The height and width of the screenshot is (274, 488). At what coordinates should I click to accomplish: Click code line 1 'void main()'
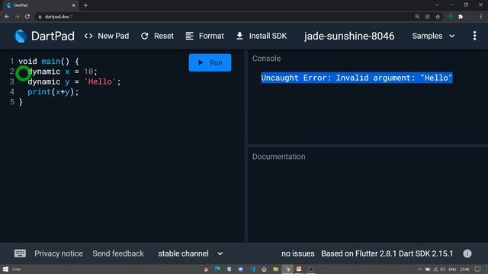point(49,61)
